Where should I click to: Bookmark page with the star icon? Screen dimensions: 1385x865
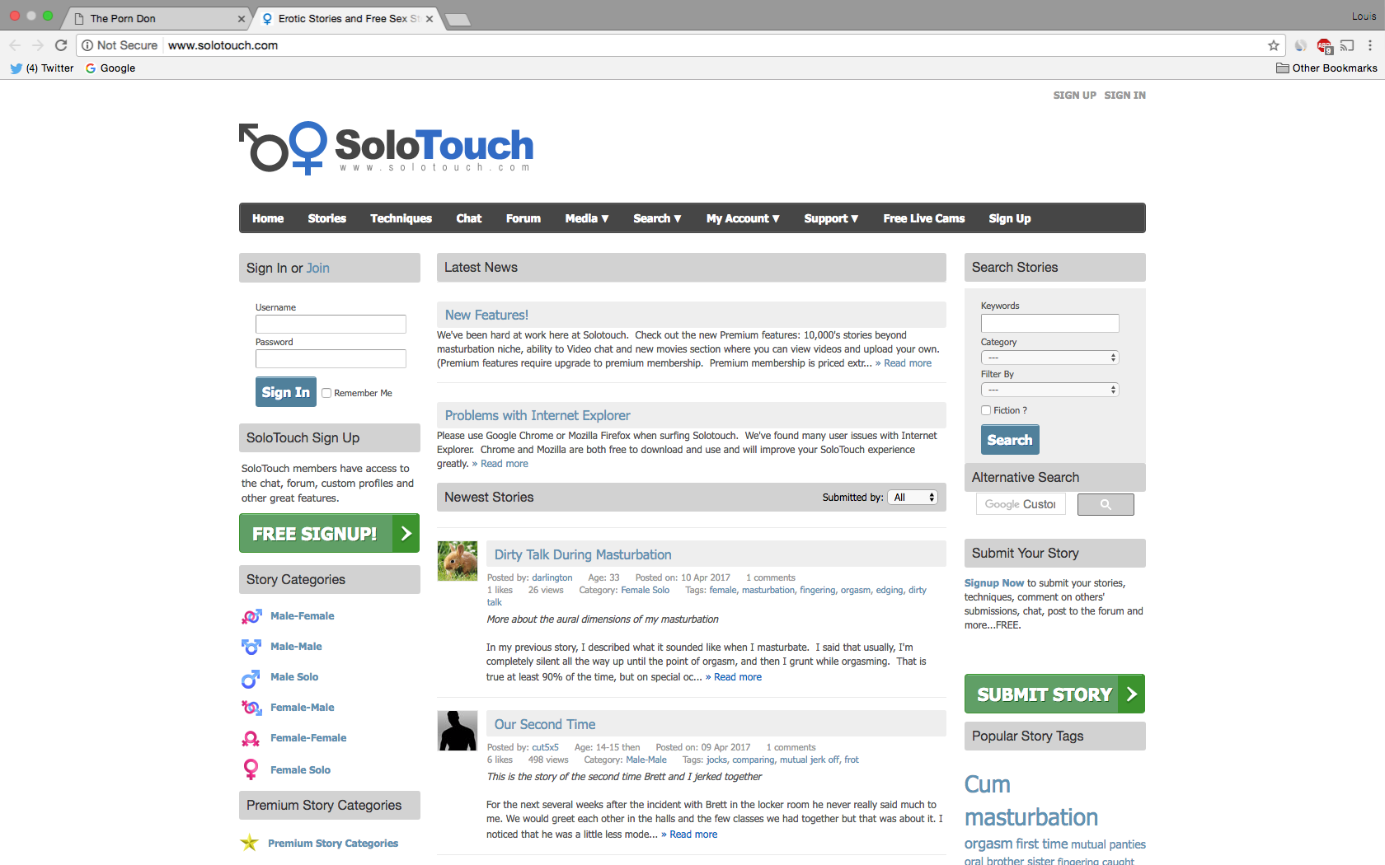(1274, 45)
